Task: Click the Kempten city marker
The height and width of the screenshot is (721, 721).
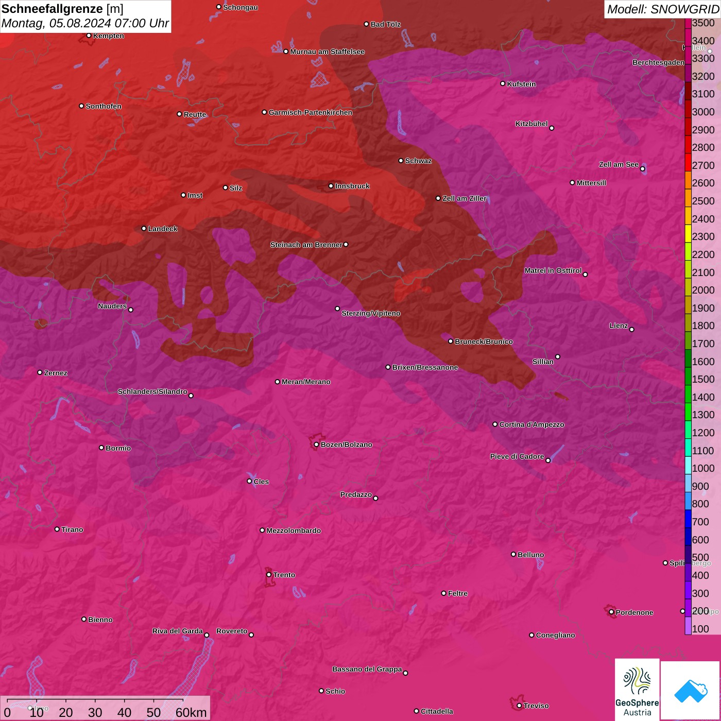Action: click(x=89, y=36)
